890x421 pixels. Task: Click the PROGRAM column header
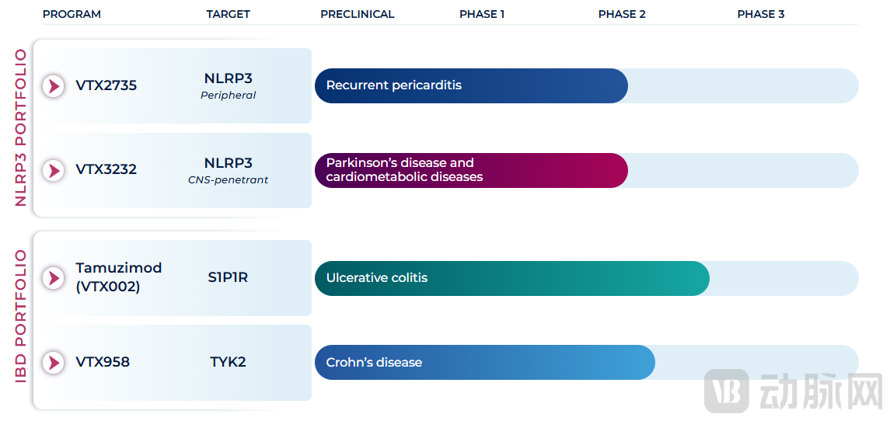(72, 14)
